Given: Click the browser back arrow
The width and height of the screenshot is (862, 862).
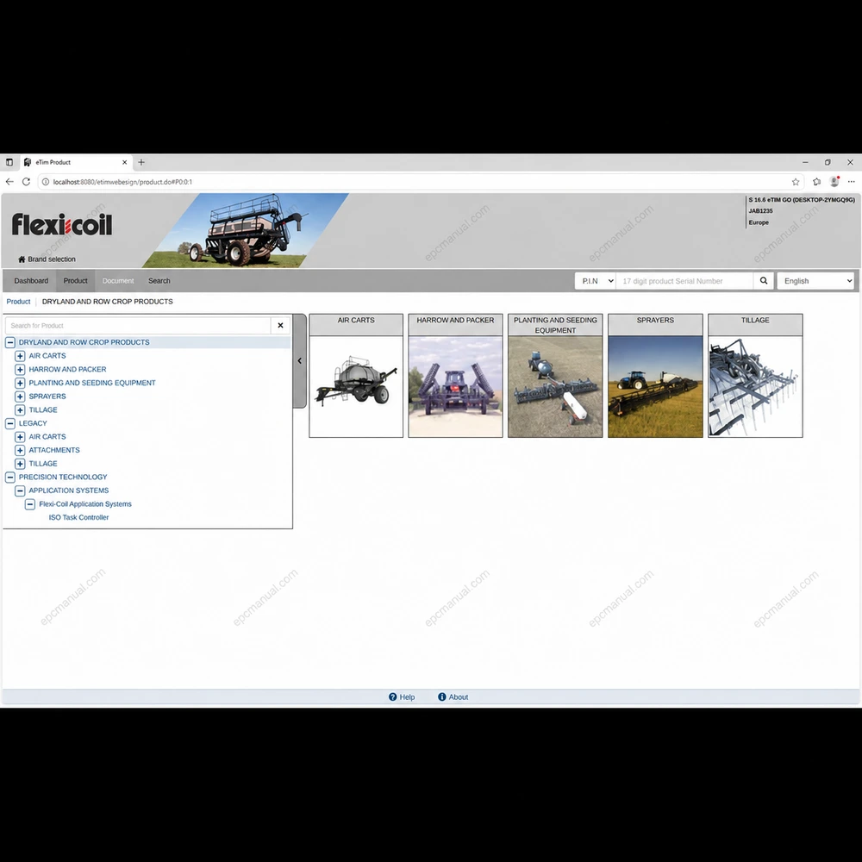Looking at the screenshot, I should coord(9,181).
